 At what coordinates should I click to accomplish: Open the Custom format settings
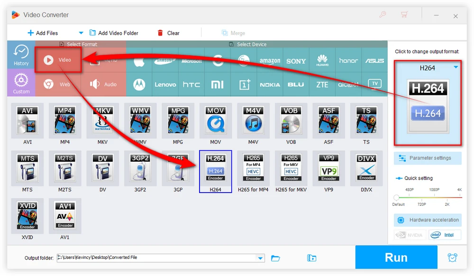click(x=21, y=83)
